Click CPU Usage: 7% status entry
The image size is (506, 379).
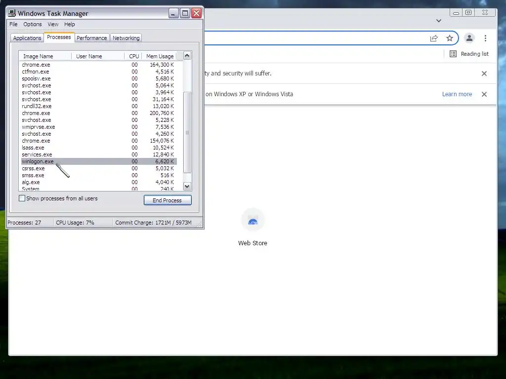coord(83,223)
